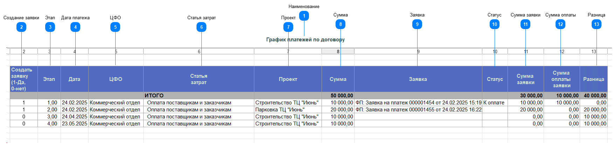The image size is (613, 144).
Task: Click request flag cell of stage 3,00
Action: coord(24,117)
